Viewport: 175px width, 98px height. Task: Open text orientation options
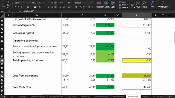[x=61, y=3]
